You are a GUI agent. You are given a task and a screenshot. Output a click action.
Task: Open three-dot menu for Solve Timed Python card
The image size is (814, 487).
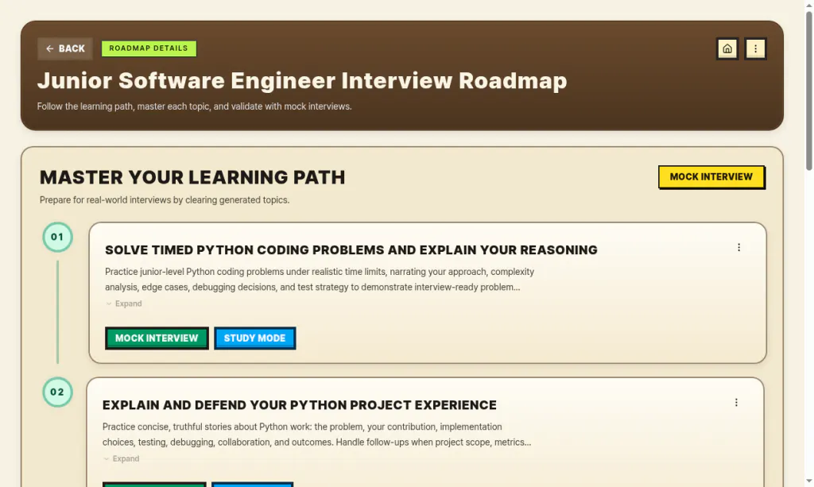tap(738, 247)
